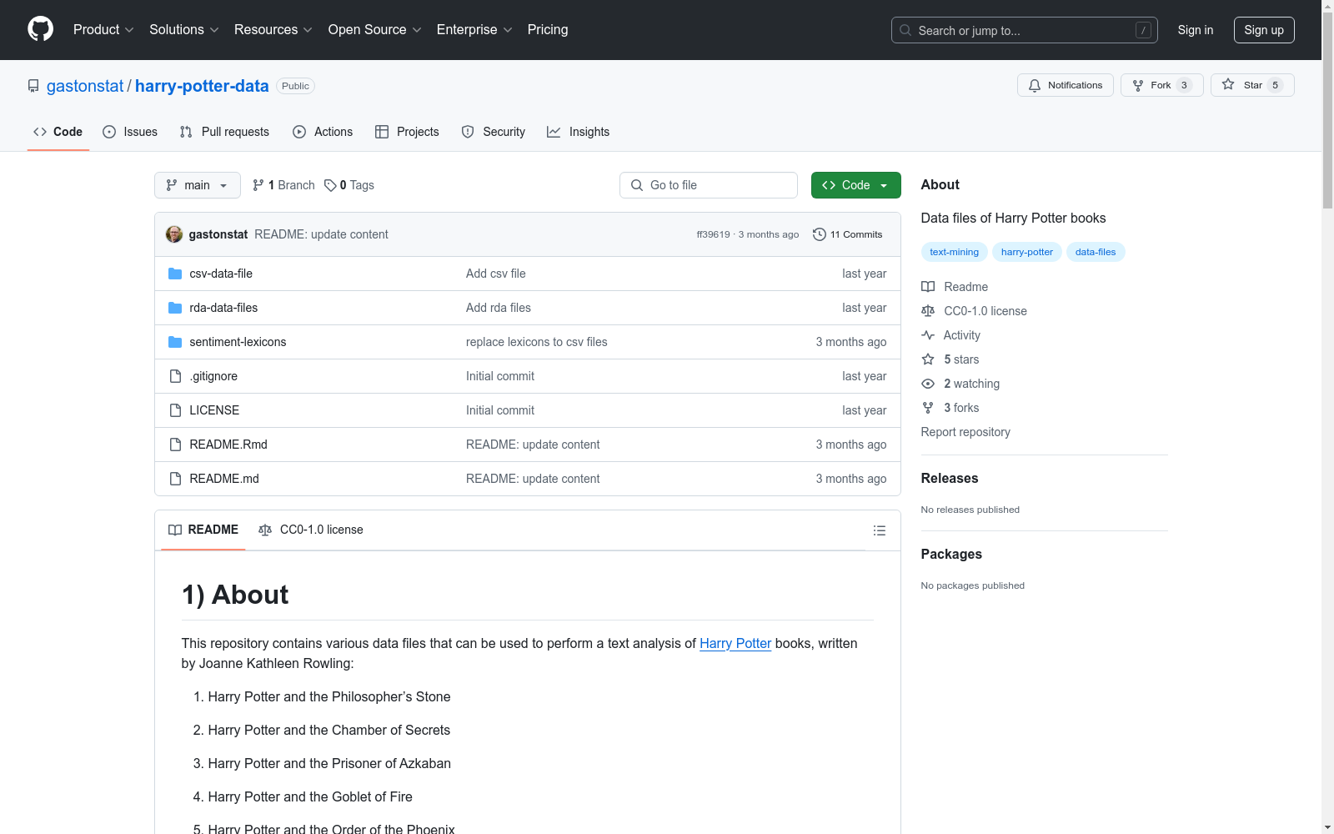Go to the Security tab
Viewport: 1334px width, 834px height.
click(494, 132)
